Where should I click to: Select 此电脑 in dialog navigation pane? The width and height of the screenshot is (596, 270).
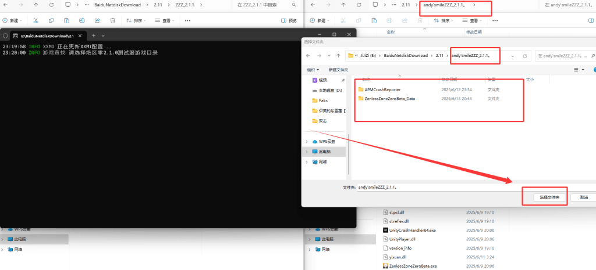pos(324,152)
